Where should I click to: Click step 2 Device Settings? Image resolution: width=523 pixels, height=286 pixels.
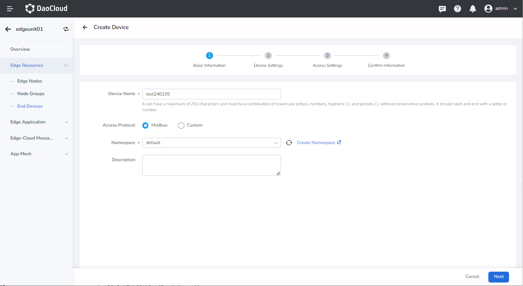(x=268, y=60)
